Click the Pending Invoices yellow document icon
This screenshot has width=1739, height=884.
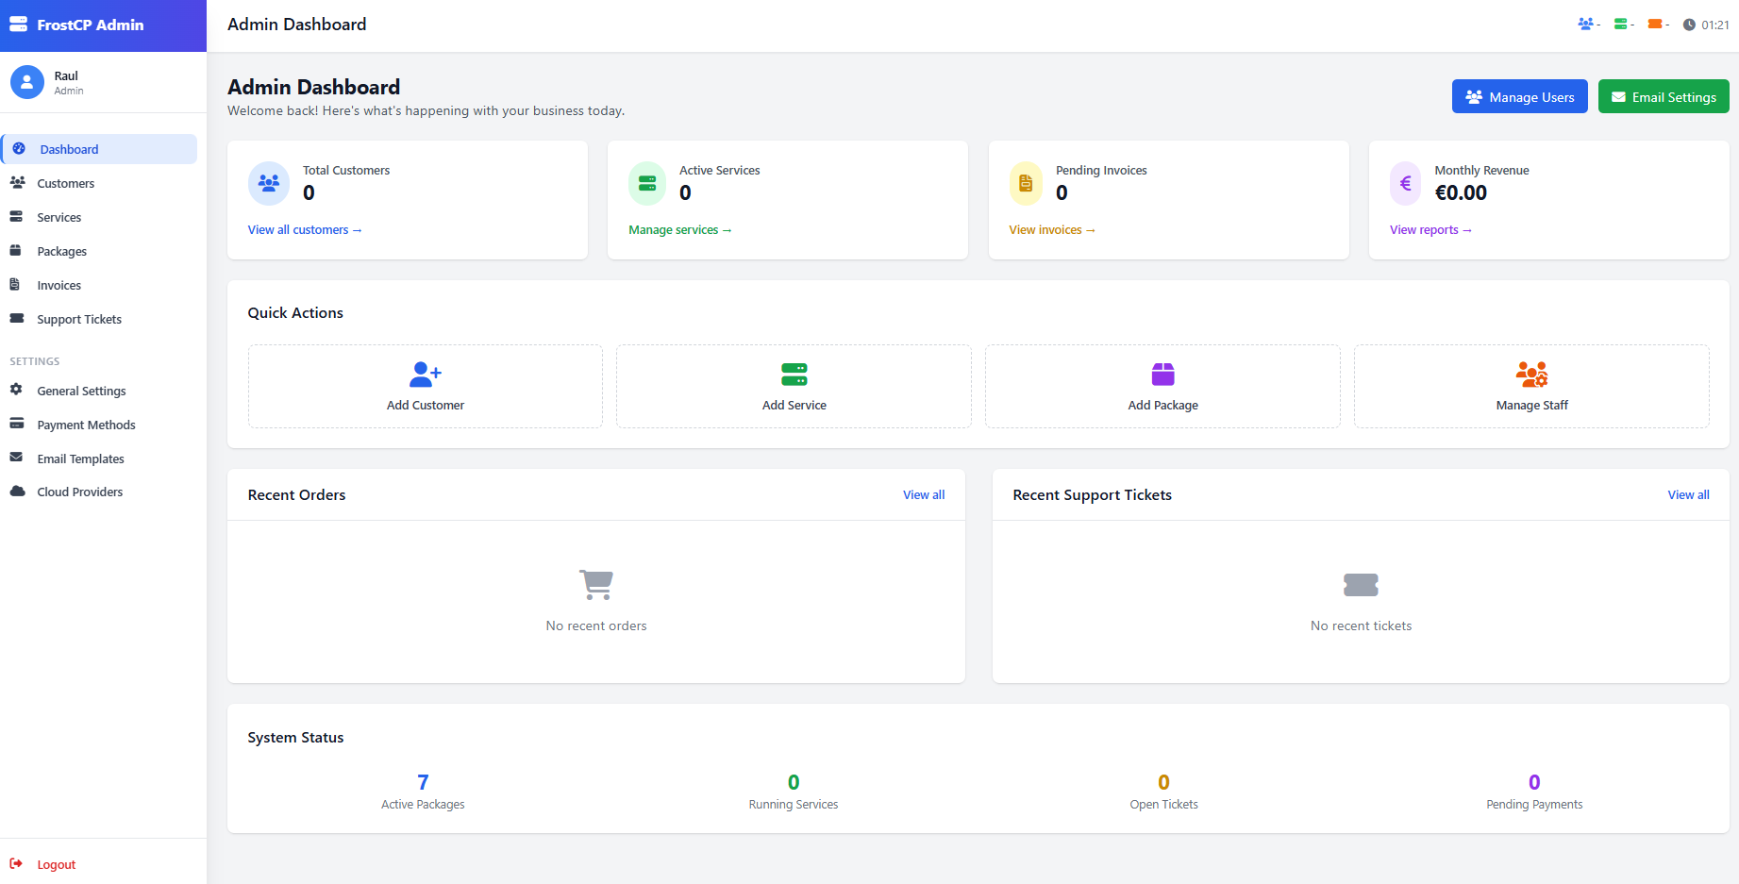pyautogui.click(x=1026, y=183)
